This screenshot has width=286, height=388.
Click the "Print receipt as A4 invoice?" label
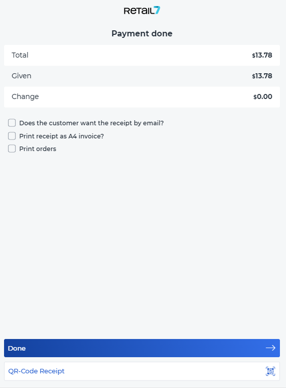click(62, 136)
